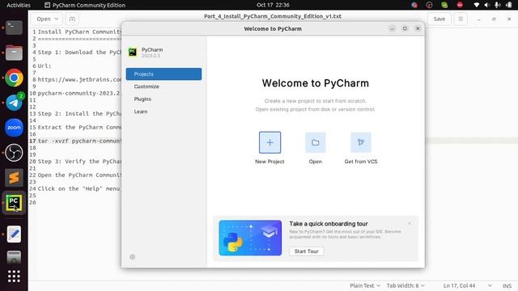The height and width of the screenshot is (291, 518).
Task: Click the Open folder icon
Action: click(x=316, y=142)
